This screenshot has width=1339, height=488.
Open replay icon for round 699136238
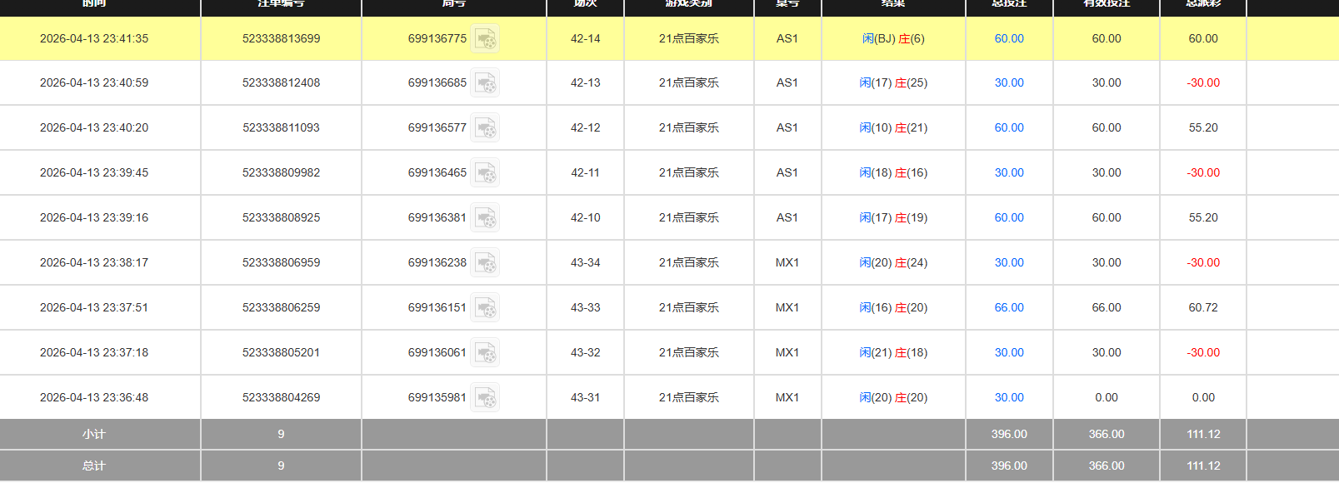point(485,263)
